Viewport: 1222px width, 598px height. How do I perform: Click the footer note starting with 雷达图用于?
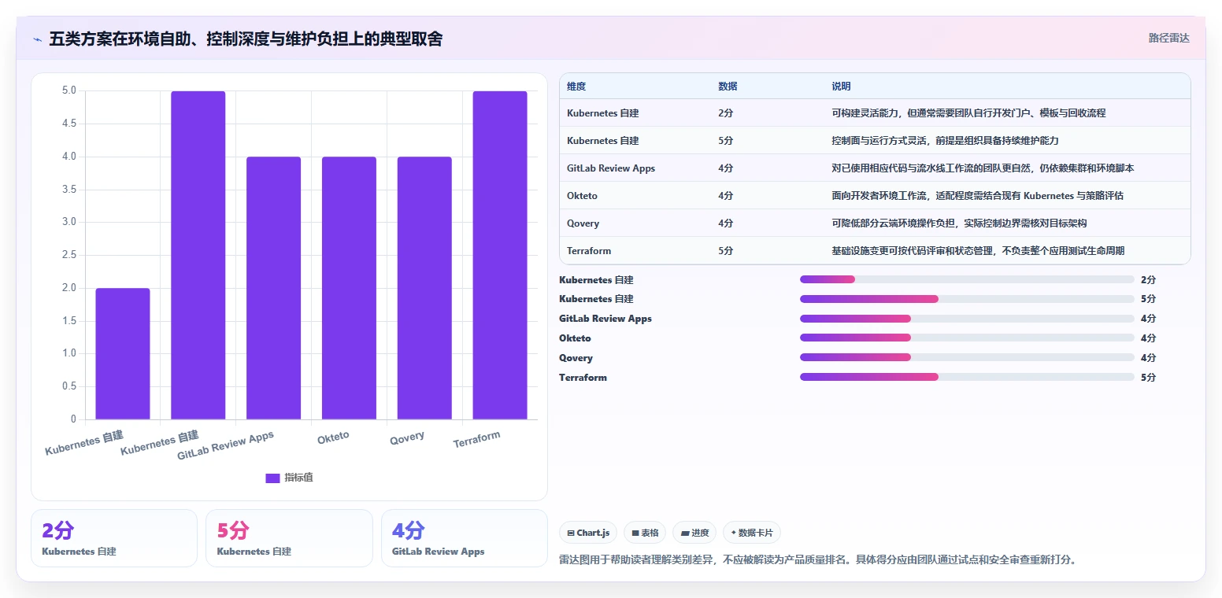[x=817, y=560]
